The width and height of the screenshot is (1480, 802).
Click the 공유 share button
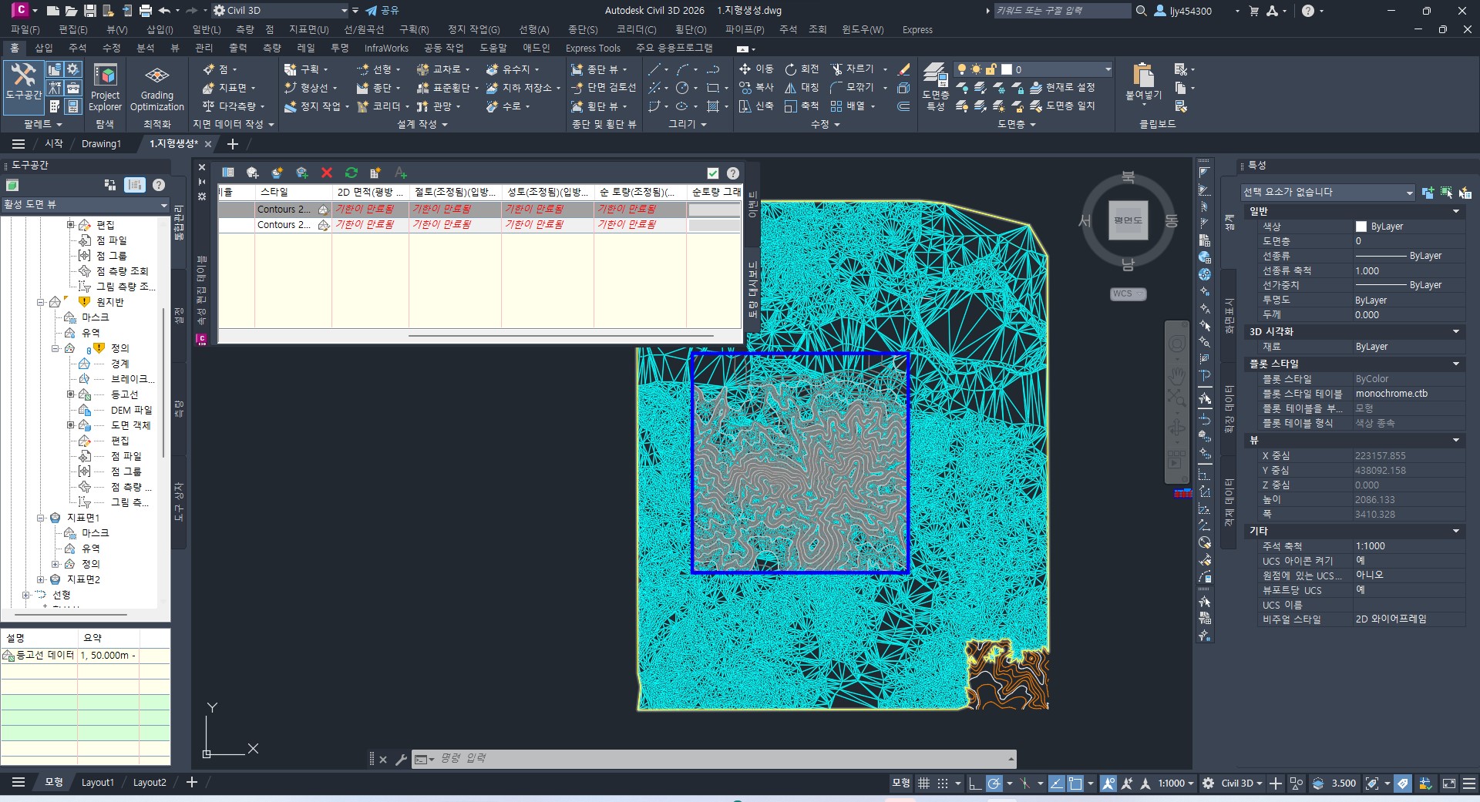(x=382, y=11)
